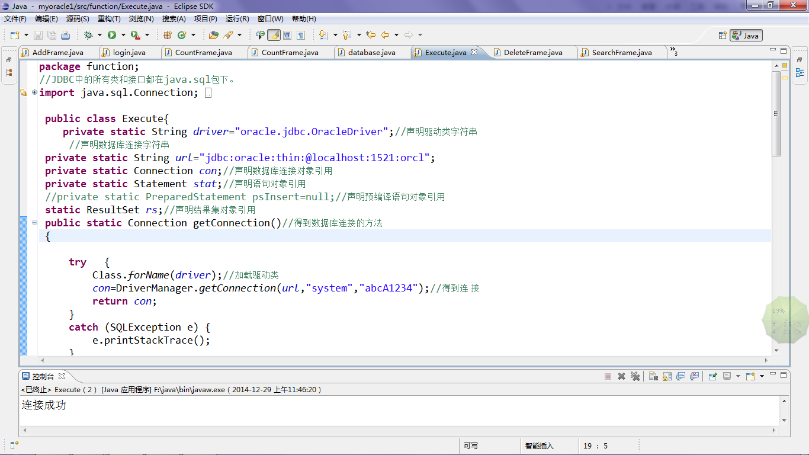Image resolution: width=809 pixels, height=455 pixels.
Task: Click the New Java Class icon
Action: click(182, 35)
